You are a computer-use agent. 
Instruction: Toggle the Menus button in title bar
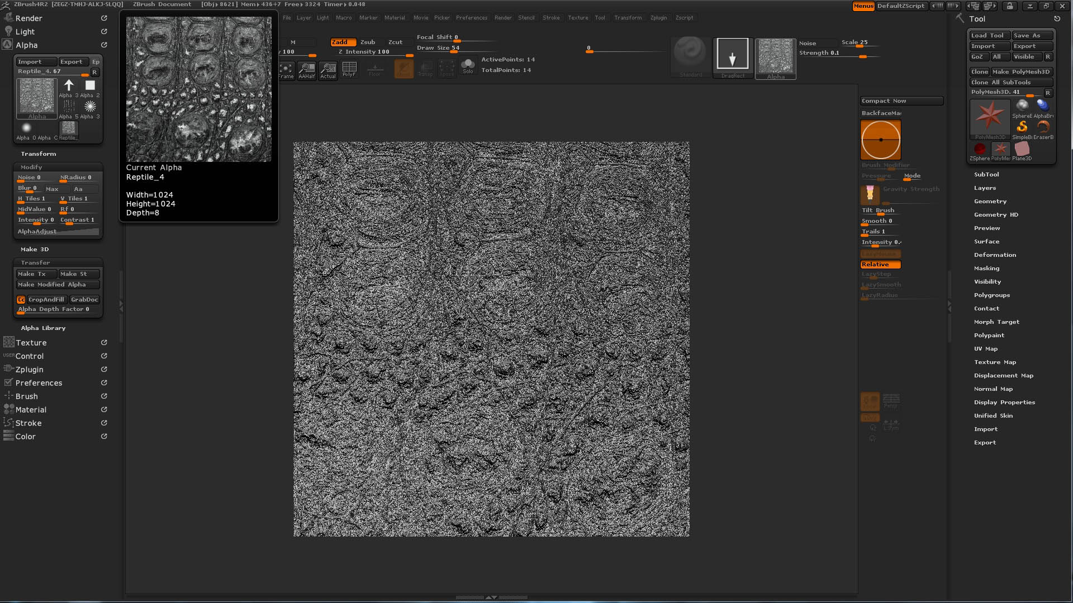click(863, 6)
